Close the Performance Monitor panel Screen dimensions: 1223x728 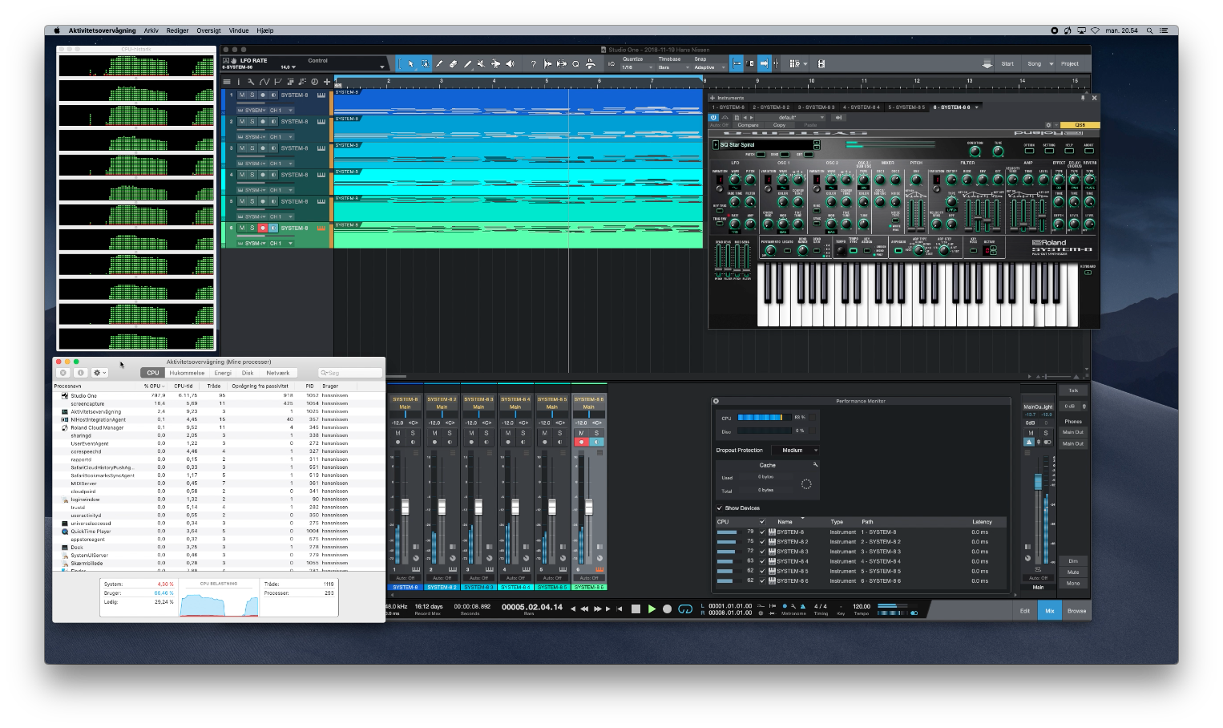tap(716, 401)
